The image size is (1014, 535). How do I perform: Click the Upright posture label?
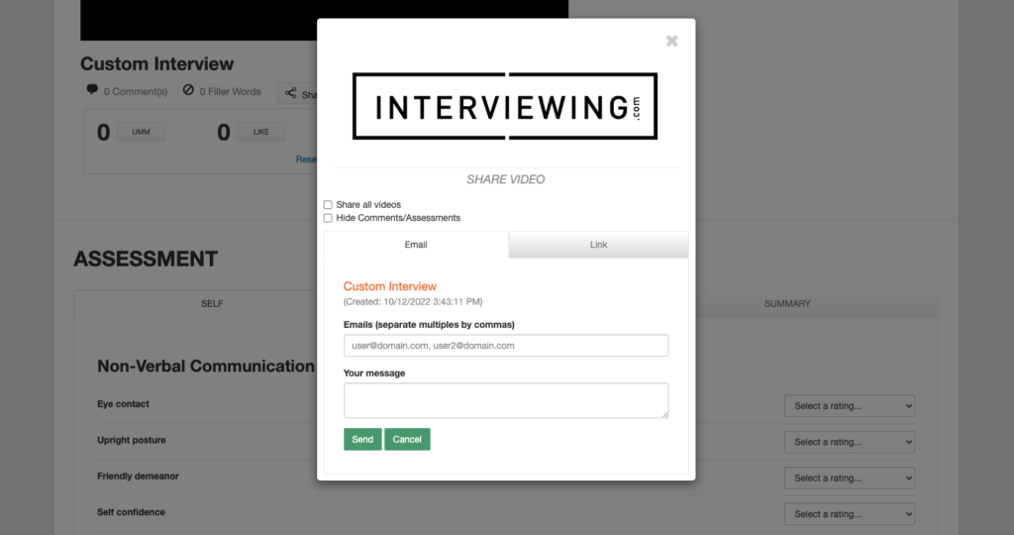[x=132, y=440]
